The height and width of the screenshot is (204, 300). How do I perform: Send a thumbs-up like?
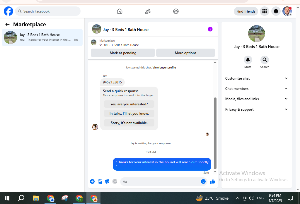[213, 181]
